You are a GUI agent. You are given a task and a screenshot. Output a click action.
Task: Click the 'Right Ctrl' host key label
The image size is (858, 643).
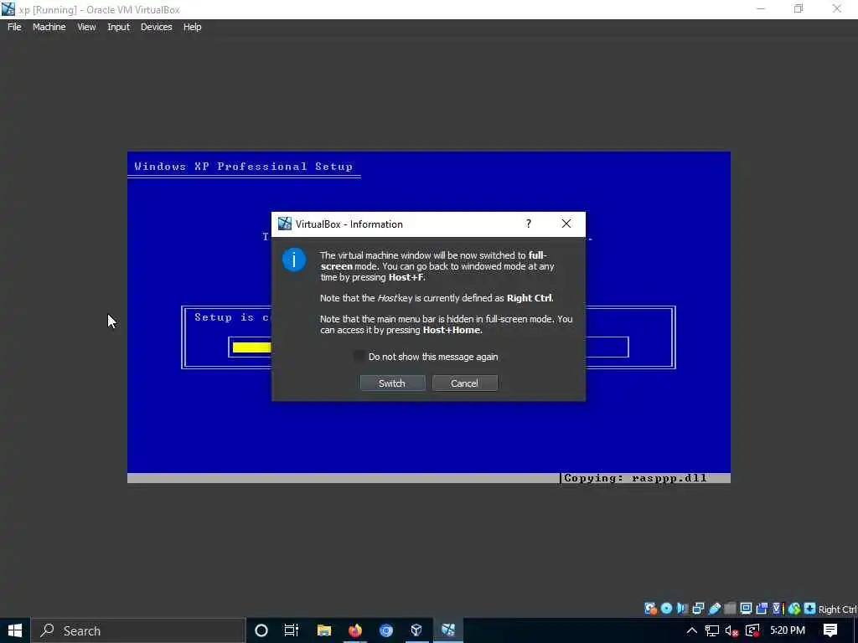837,610
